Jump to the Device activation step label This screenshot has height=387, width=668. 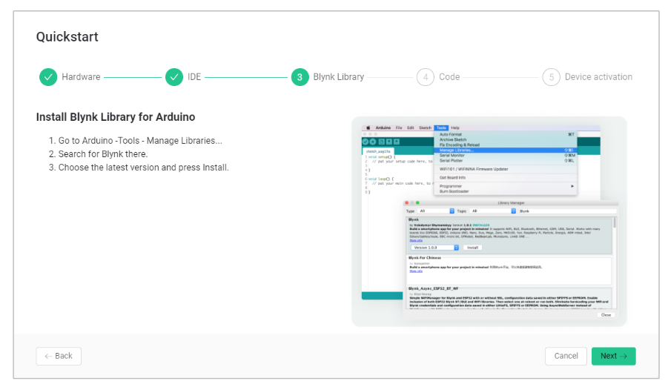tap(598, 77)
